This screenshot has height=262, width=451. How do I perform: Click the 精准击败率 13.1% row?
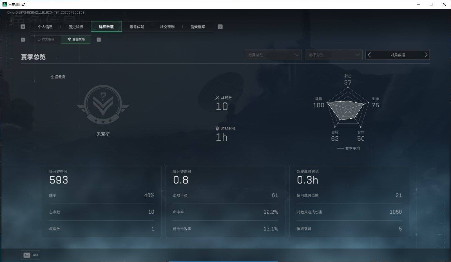226,229
